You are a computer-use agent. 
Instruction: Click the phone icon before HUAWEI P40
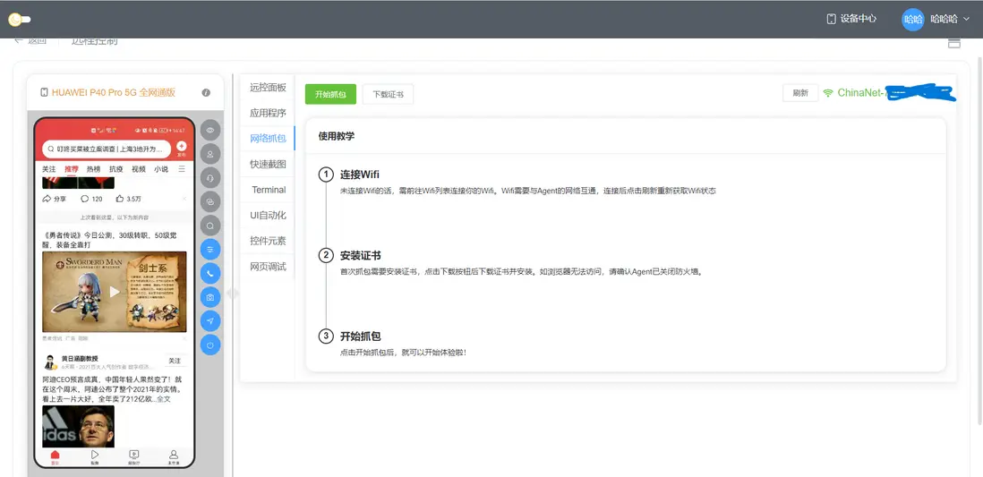pyautogui.click(x=44, y=93)
